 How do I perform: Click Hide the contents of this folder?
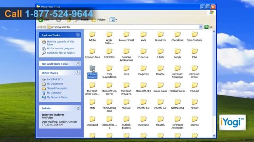[60, 43]
